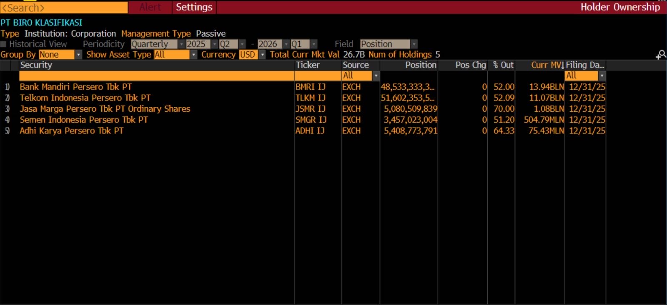Image resolution: width=667 pixels, height=305 pixels.
Task: Open Bank Mandiri Persero Tbk PT row
Action: (x=75, y=87)
